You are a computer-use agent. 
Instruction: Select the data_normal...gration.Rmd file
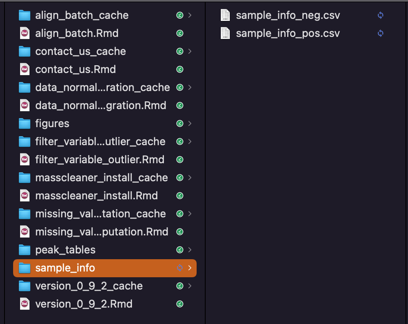tap(105, 105)
